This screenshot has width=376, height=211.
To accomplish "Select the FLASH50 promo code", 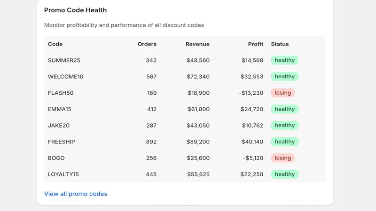I will point(61,93).
